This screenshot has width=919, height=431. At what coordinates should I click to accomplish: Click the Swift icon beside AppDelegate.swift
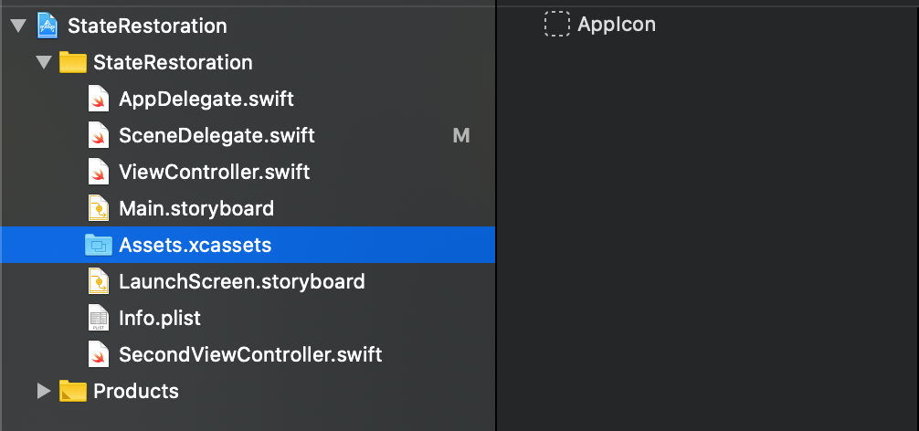point(99,99)
